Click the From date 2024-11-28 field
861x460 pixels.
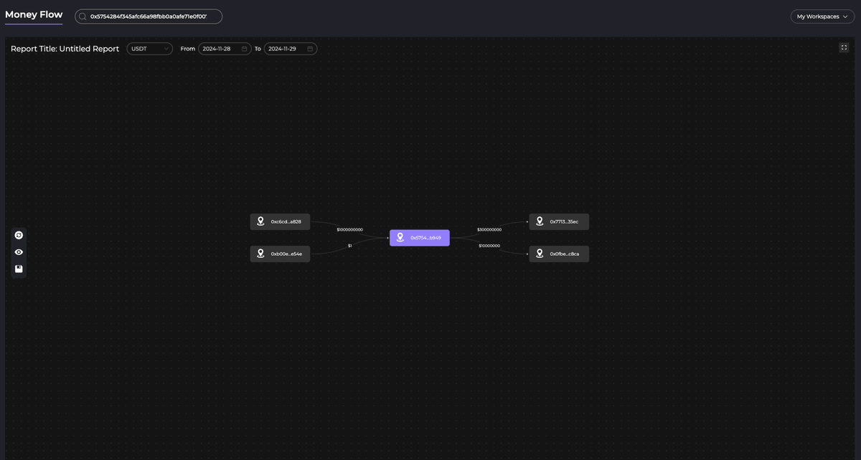tap(220, 49)
